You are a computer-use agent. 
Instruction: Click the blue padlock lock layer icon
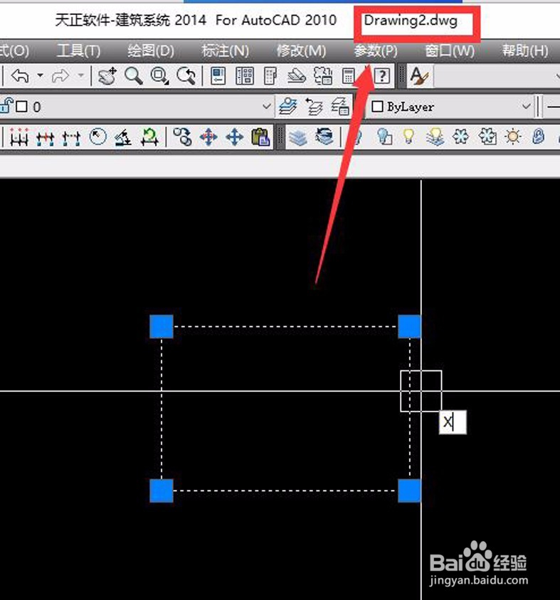(x=538, y=137)
